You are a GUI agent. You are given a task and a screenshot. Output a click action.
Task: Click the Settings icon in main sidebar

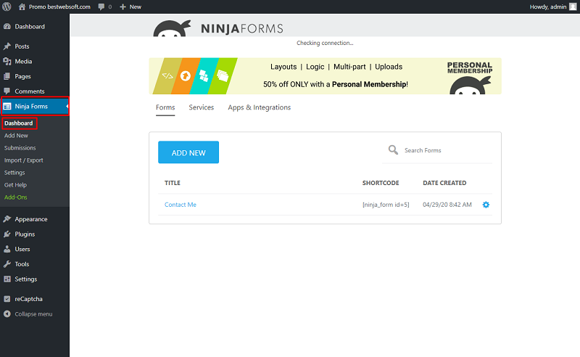tap(7, 279)
